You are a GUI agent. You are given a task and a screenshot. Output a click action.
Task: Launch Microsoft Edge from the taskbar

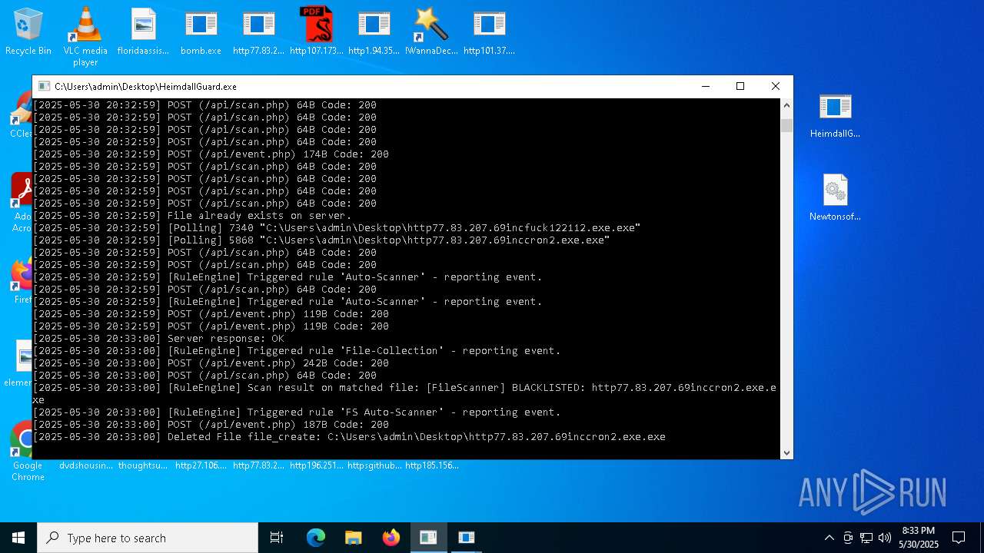coord(316,538)
